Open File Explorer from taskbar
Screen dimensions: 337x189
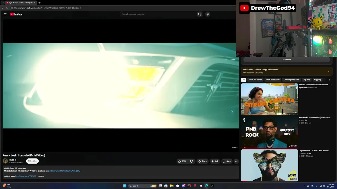point(172,186)
